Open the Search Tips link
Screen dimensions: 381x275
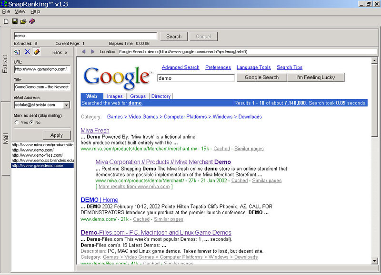coord(290,67)
